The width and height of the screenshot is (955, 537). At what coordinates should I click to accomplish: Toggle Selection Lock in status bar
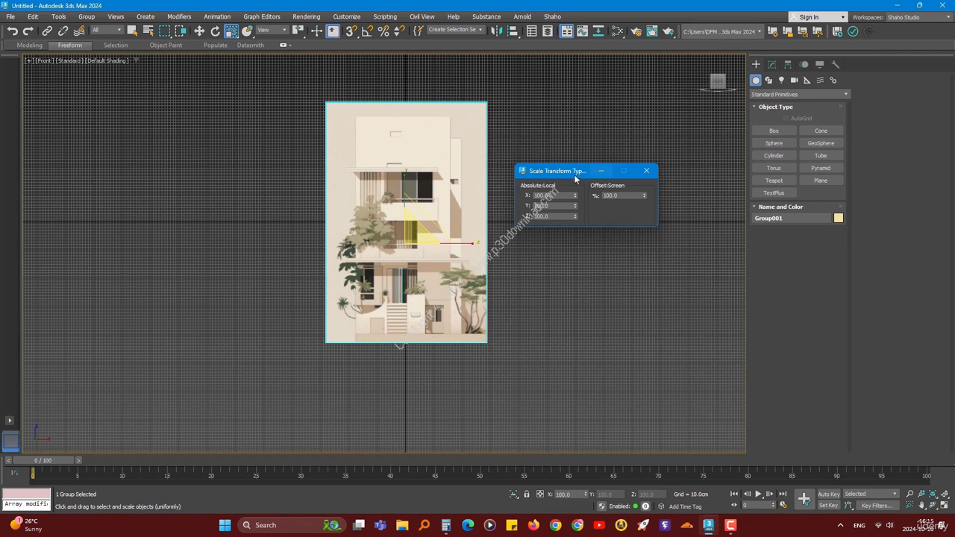(x=527, y=494)
